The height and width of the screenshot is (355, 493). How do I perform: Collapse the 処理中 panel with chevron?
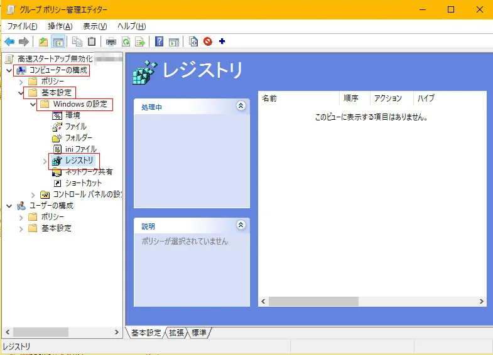pyautogui.click(x=241, y=107)
